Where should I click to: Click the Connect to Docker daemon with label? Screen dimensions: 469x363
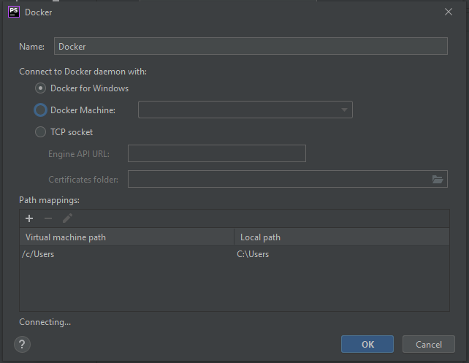pyautogui.click(x=83, y=72)
